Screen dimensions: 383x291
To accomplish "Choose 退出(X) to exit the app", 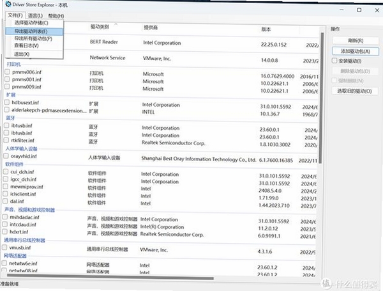I will click(22, 54).
